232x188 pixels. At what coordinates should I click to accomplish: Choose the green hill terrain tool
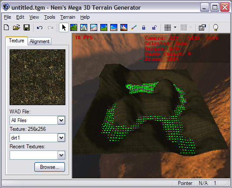click(x=74, y=27)
